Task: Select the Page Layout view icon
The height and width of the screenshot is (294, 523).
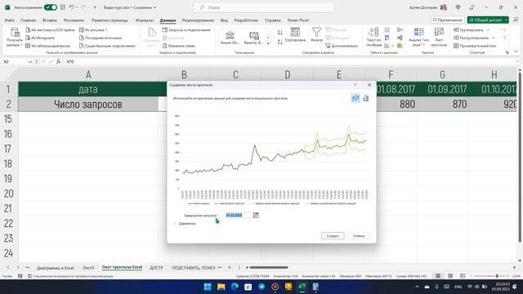Action: [x=450, y=276]
